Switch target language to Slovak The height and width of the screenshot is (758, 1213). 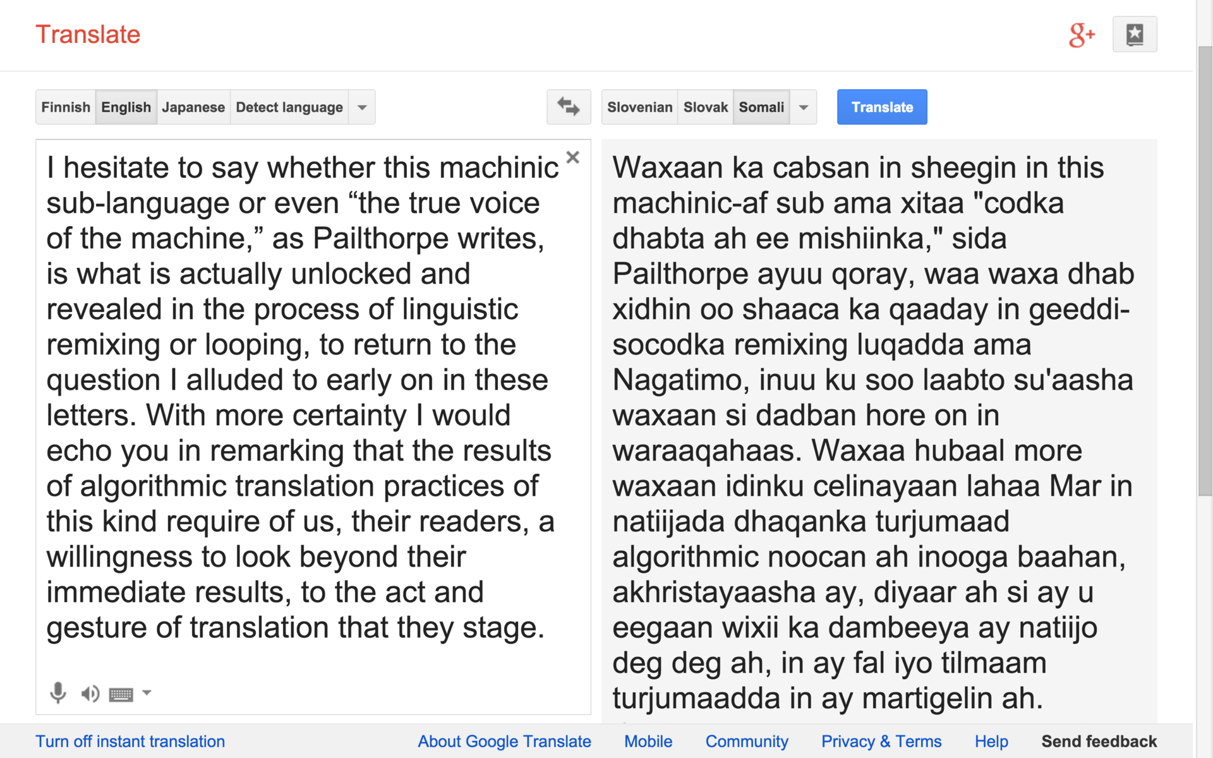tap(705, 107)
